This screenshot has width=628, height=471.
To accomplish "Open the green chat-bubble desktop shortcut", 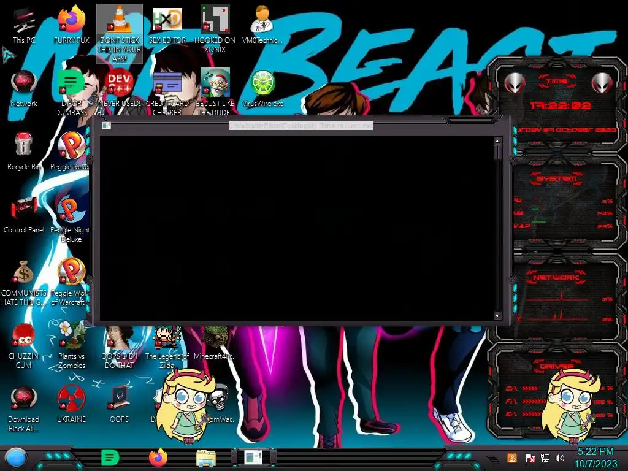I will tap(71, 92).
